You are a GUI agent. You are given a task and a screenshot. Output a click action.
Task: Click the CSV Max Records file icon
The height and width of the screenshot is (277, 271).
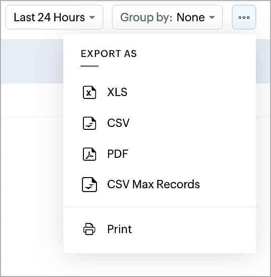click(89, 184)
